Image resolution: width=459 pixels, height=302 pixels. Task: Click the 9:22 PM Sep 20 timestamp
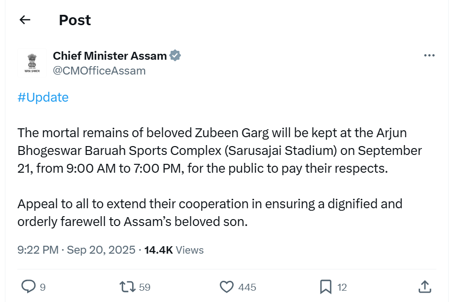[76, 250]
